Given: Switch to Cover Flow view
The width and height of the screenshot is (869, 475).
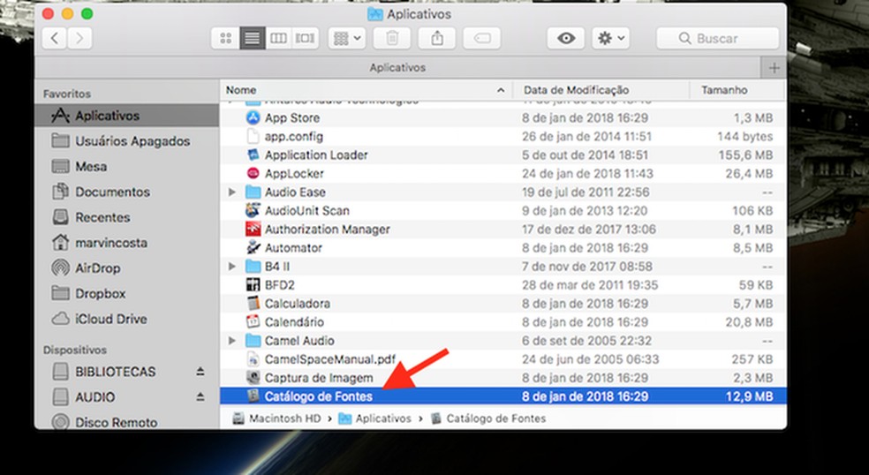Looking at the screenshot, I should pos(305,38).
